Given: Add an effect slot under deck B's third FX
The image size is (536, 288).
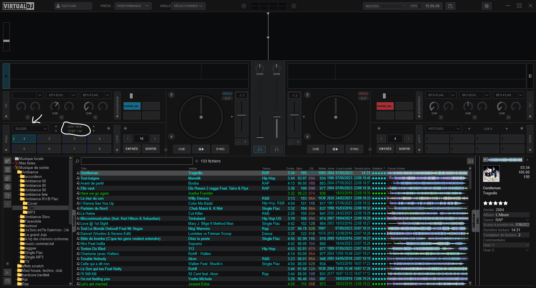Looking at the screenshot, I should click(x=508, y=117).
